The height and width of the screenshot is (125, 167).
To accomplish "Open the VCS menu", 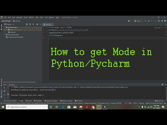I will 46,17.
